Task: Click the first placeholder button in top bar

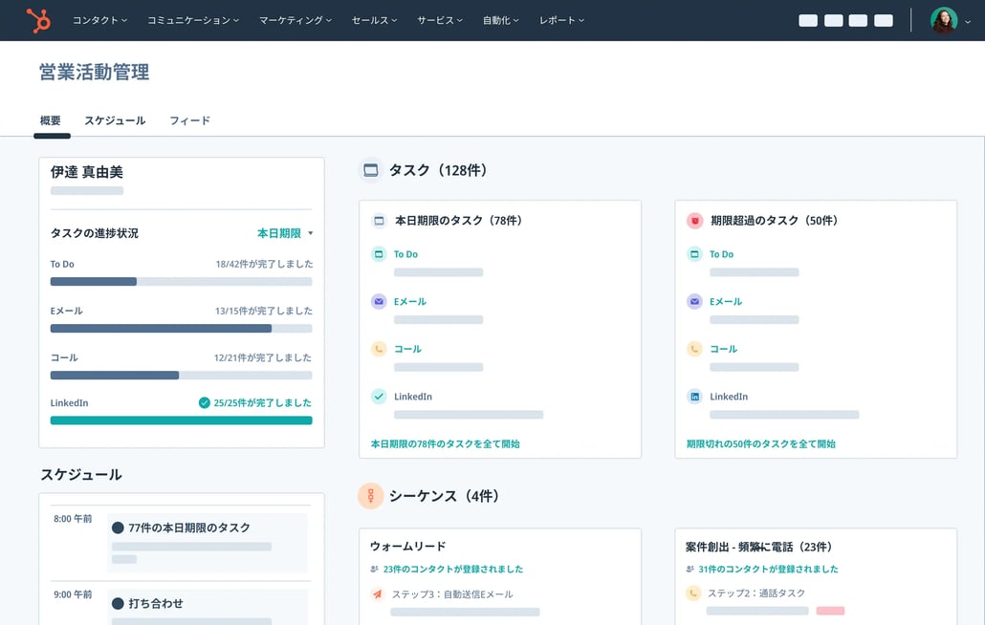Action: point(808,21)
